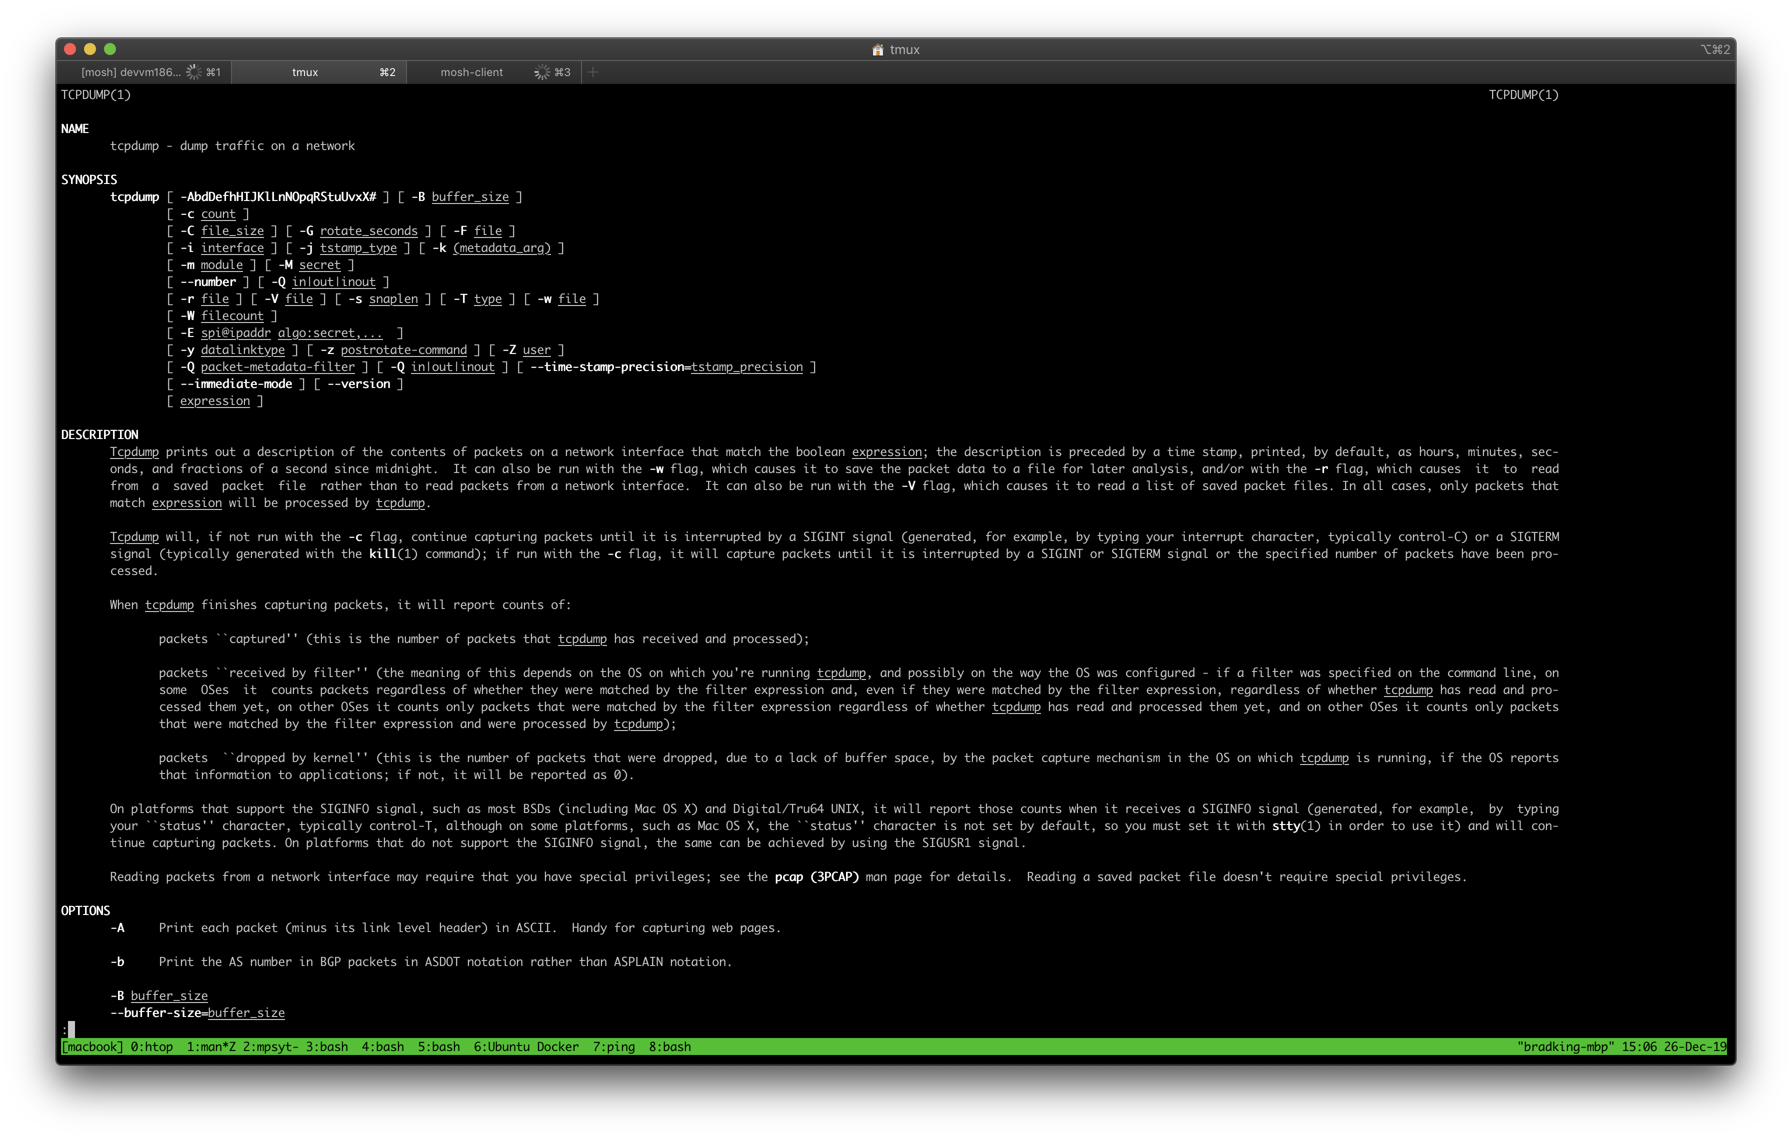Click underlined packet-metadata-filter argument
Screen dimensions: 1792x1139
pos(277,367)
